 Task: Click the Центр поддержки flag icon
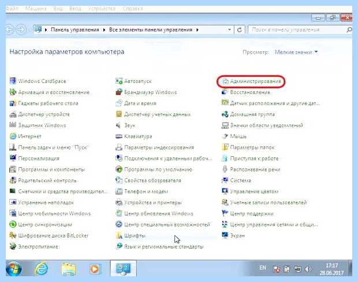click(225, 213)
